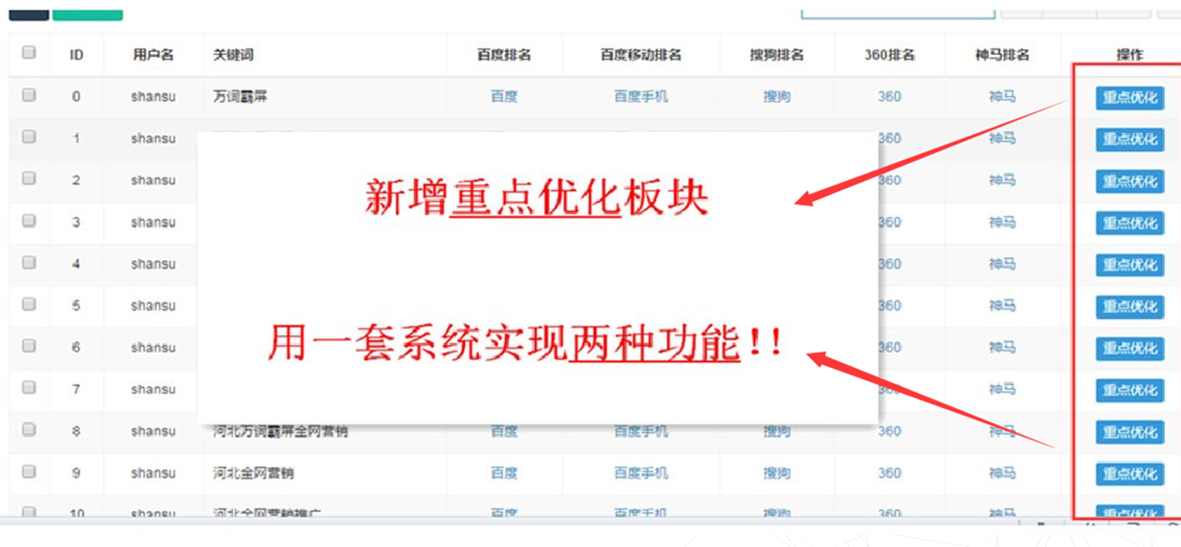This screenshot has height=547, width=1181.
Task: Mark the checkbox of row ID 5
Action: [x=29, y=304]
